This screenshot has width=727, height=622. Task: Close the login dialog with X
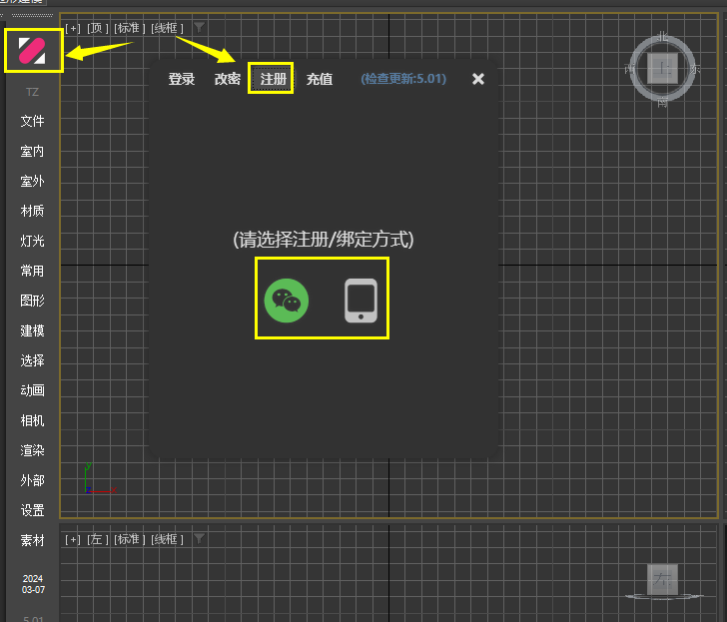click(x=478, y=79)
